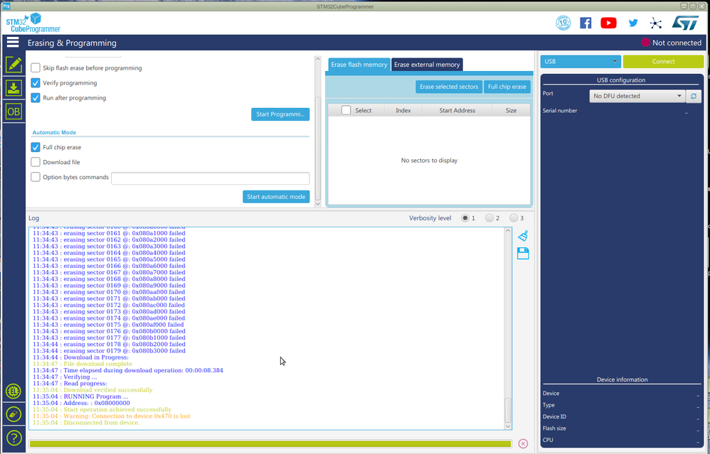Image resolution: width=710 pixels, height=454 pixels.
Task: Open the Port No DFU detected dropdown
Action: coord(637,96)
